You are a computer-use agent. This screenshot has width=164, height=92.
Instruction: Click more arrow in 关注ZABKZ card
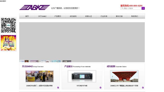tap(58, 88)
